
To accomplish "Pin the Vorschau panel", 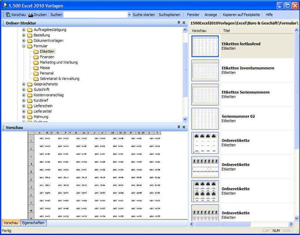I will (179, 127).
